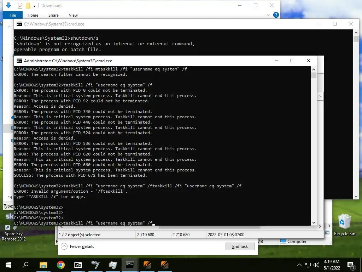Minimize the background cmd.exe window
362x272 pixels.
coord(319,24)
